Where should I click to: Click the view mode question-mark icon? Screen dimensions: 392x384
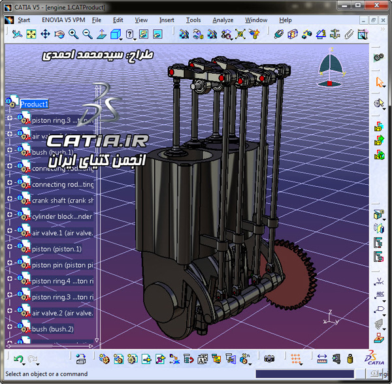pyautogui.click(x=129, y=34)
